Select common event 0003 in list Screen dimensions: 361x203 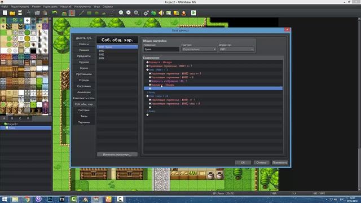click(117, 55)
